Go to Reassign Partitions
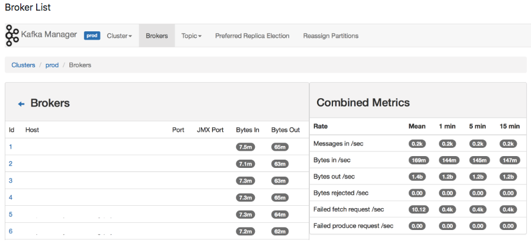This screenshot has width=531, height=243. coord(331,35)
